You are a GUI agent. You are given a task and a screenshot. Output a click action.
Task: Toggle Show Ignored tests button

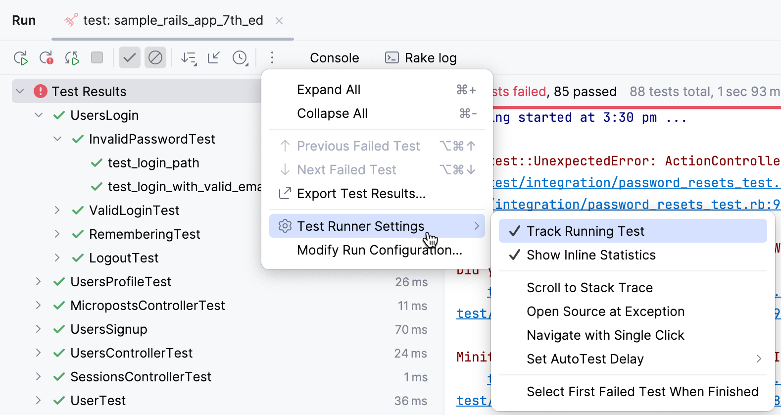[x=155, y=58]
